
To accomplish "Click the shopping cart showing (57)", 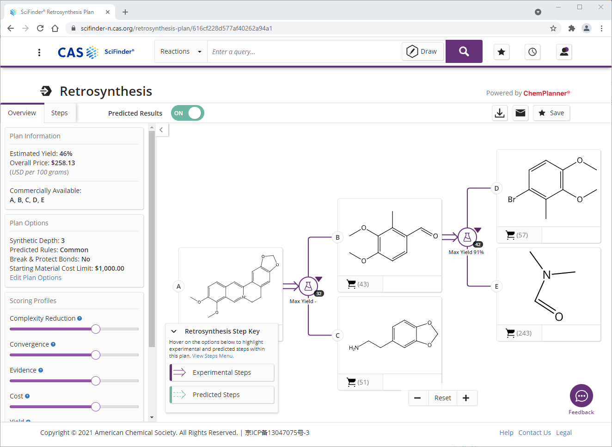I will pyautogui.click(x=510, y=235).
